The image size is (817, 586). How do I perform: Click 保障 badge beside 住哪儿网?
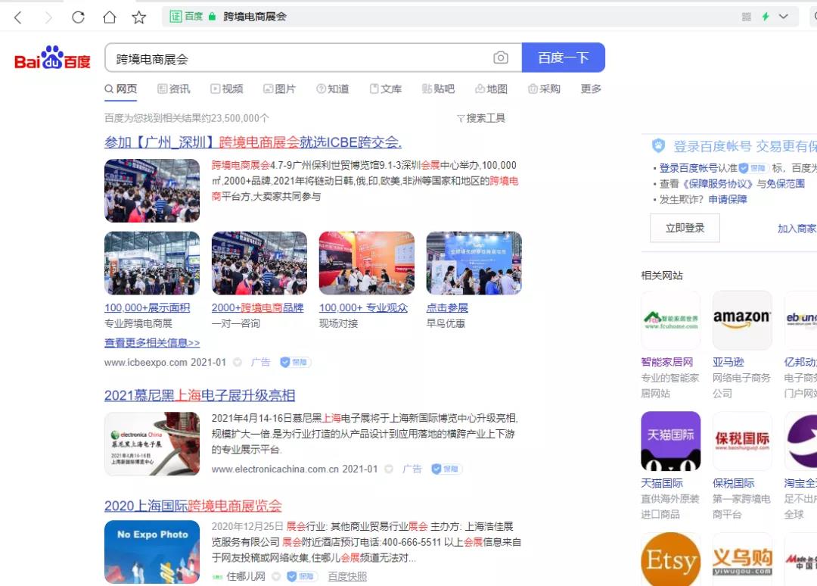click(302, 577)
